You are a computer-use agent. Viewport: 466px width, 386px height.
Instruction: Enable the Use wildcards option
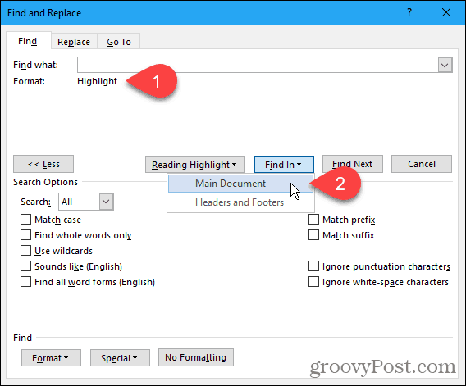pyautogui.click(x=26, y=251)
